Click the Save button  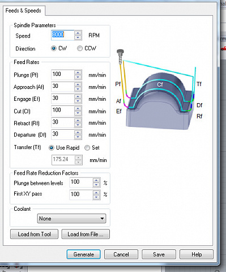159,254
